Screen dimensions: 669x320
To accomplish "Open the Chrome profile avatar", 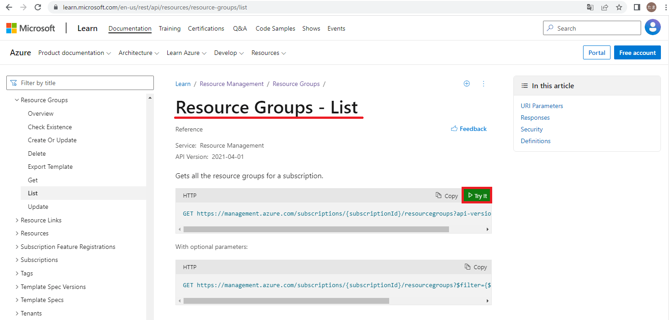I will click(651, 7).
